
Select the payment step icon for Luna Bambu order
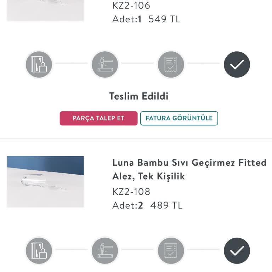pyautogui.click(x=39, y=250)
